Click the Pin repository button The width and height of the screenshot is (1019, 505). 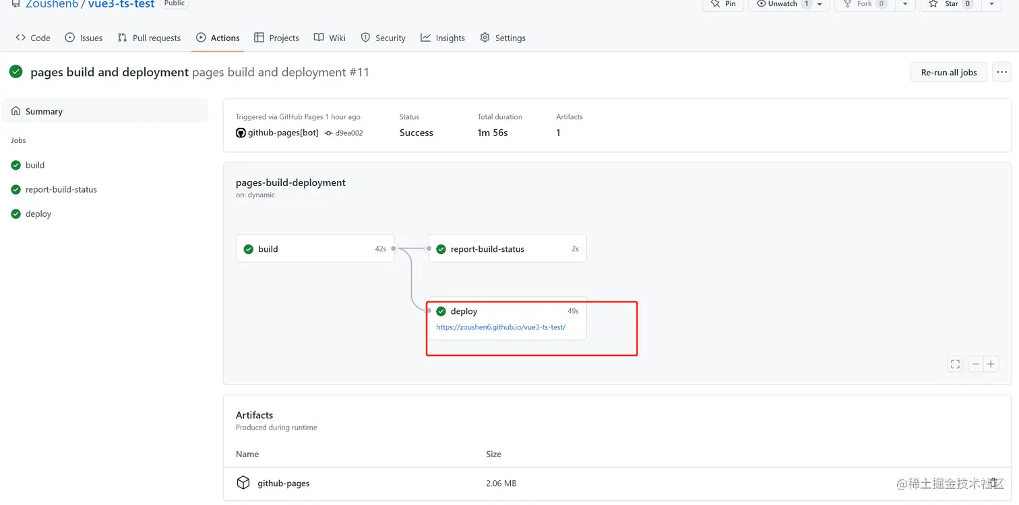[x=722, y=4]
